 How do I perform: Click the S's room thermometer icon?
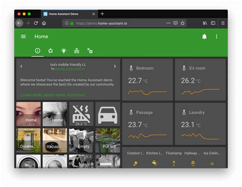(184, 68)
